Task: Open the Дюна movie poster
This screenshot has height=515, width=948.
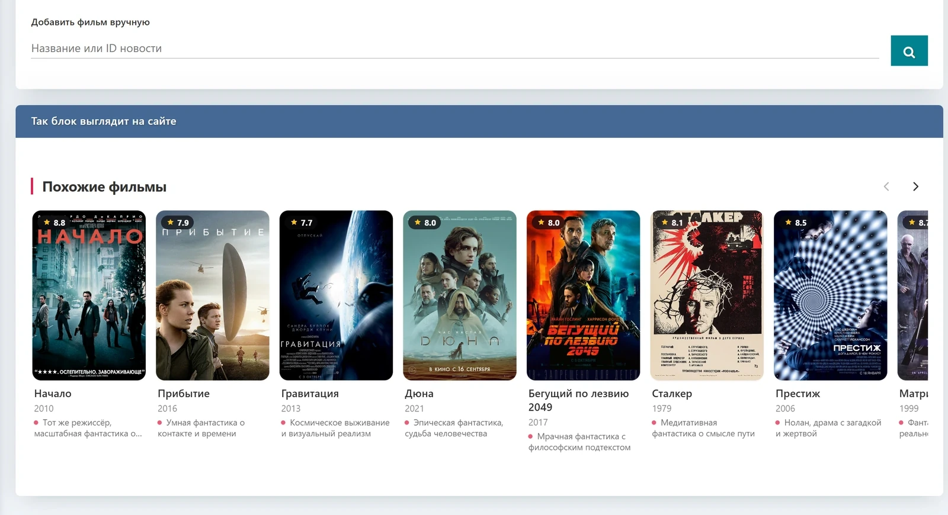Action: (x=460, y=295)
